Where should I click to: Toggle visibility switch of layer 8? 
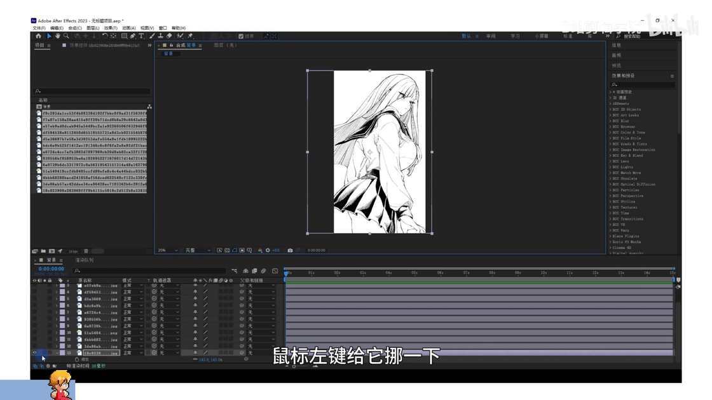[34, 319]
